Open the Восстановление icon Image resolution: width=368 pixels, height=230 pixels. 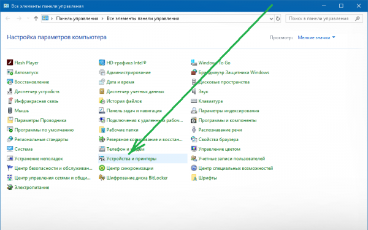tap(10, 82)
